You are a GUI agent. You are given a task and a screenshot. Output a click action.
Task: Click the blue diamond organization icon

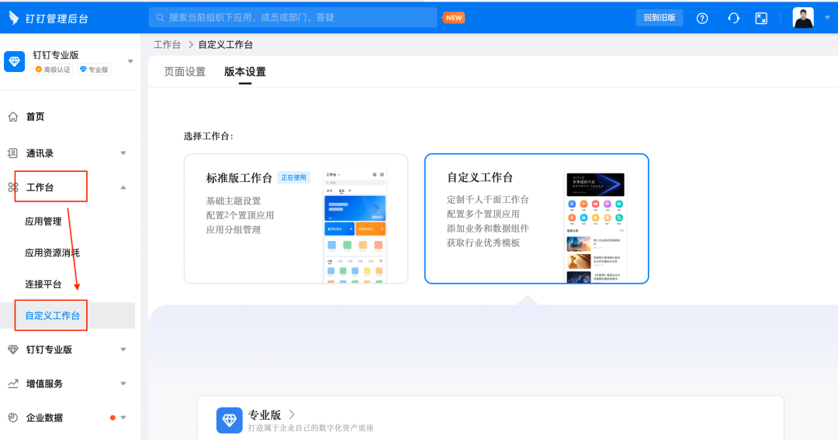pyautogui.click(x=15, y=61)
